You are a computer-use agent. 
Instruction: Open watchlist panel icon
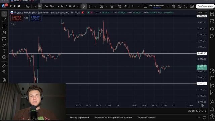pyautogui.click(x=212, y=14)
